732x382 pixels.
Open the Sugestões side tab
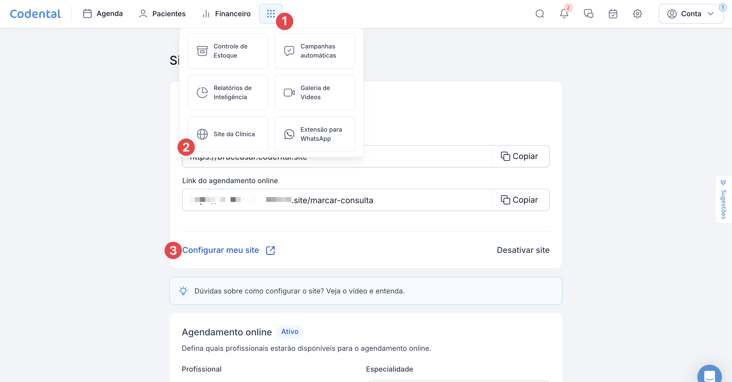[723, 200]
